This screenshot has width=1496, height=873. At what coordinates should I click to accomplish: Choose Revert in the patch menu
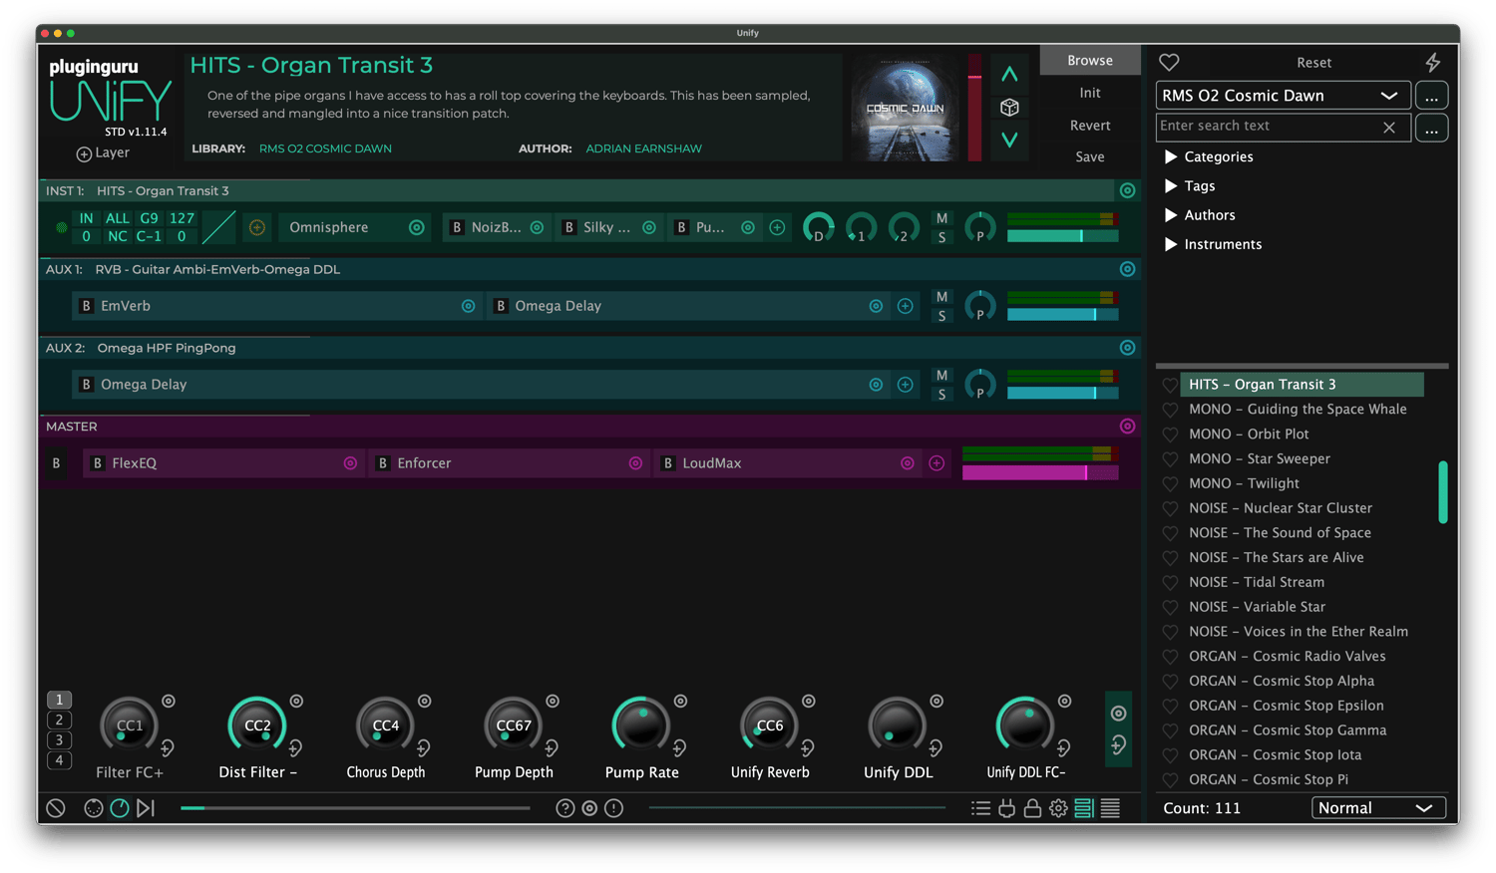click(1090, 126)
